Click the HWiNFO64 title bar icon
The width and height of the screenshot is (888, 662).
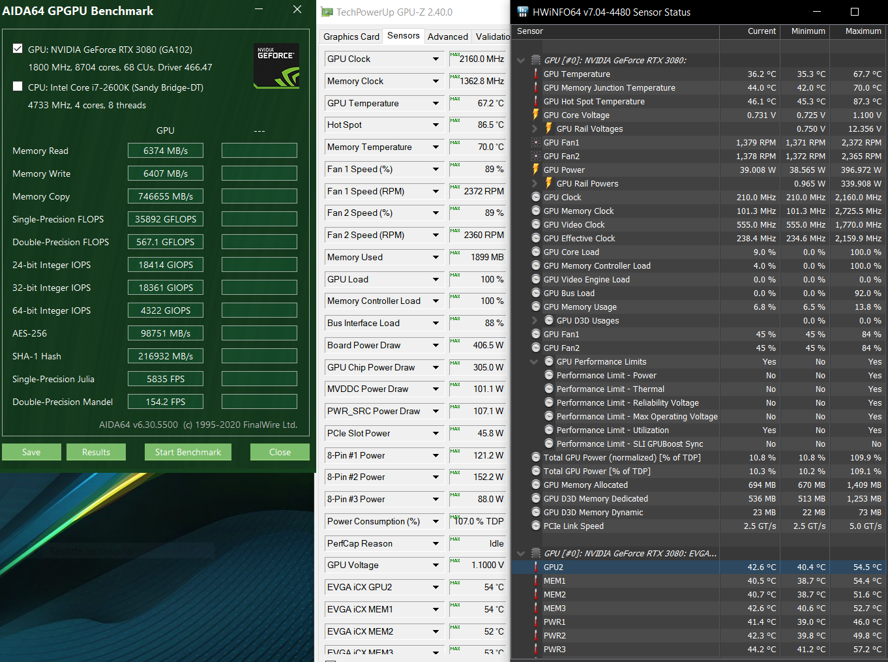[x=522, y=12]
